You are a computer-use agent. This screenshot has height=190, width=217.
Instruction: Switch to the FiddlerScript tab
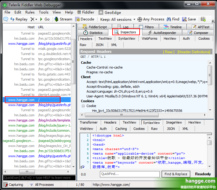[95, 27]
